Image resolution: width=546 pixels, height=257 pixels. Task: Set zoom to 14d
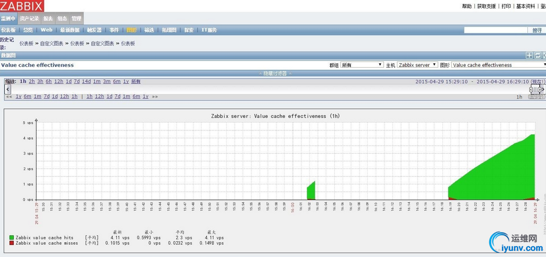tap(87, 81)
